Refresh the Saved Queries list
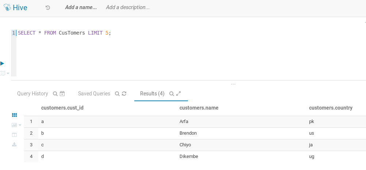Screen dimensions: 366x170 click(x=124, y=94)
